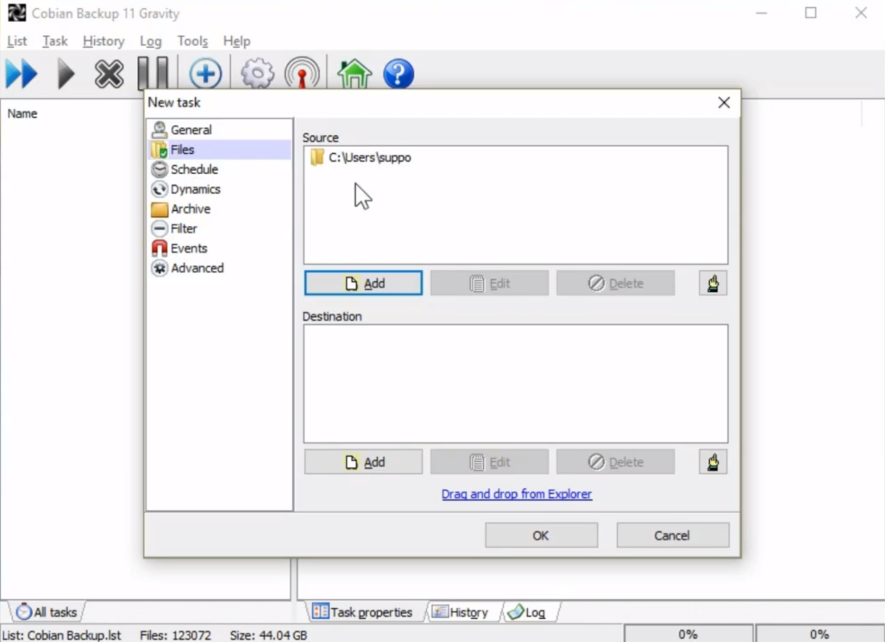885x642 pixels.
Task: Run selected task with play icon
Action: [x=66, y=74]
